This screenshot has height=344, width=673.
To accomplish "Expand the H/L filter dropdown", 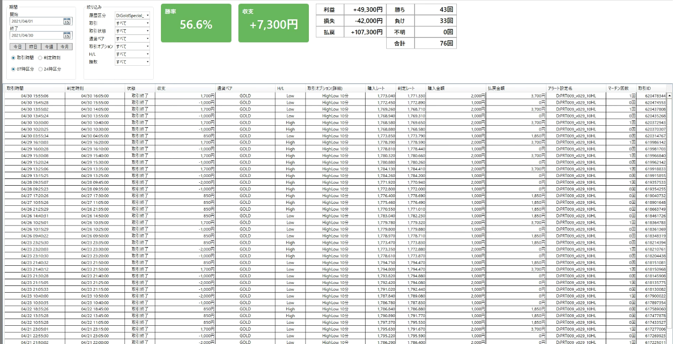I will (132, 54).
